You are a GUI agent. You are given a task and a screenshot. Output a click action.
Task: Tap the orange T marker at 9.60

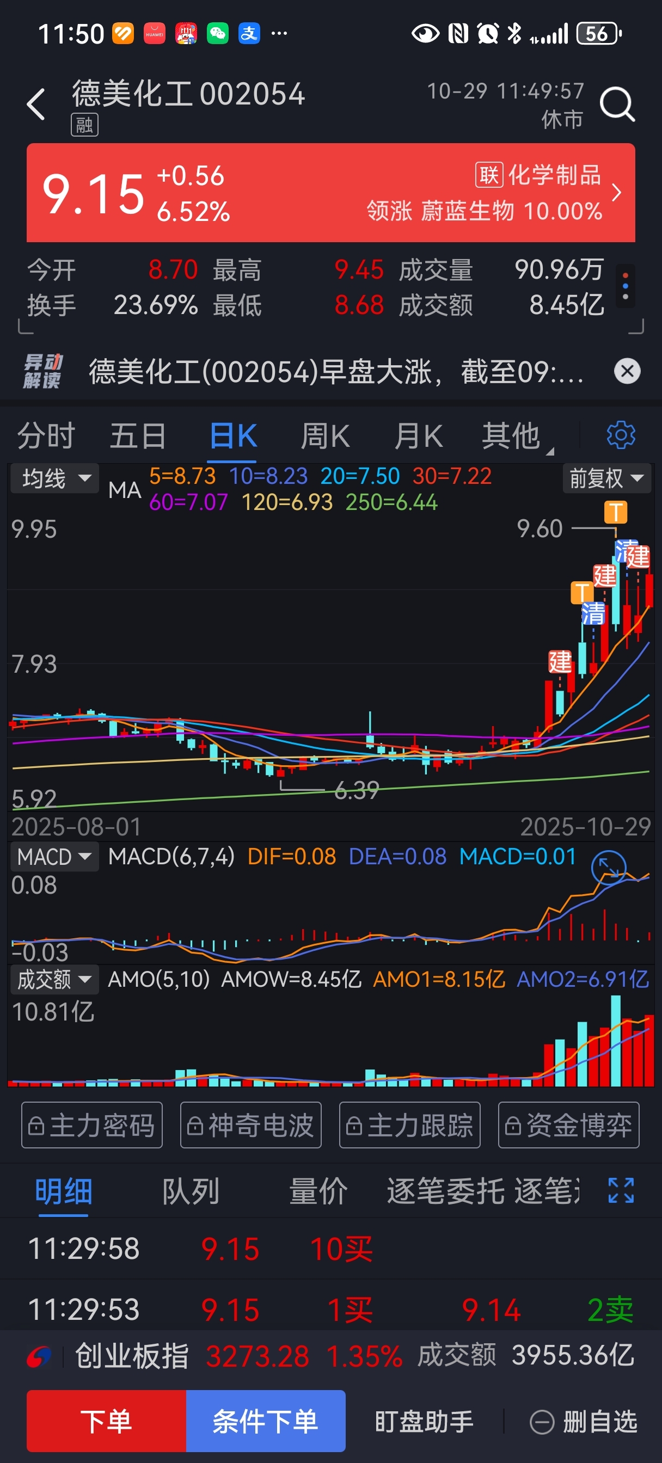tap(616, 512)
